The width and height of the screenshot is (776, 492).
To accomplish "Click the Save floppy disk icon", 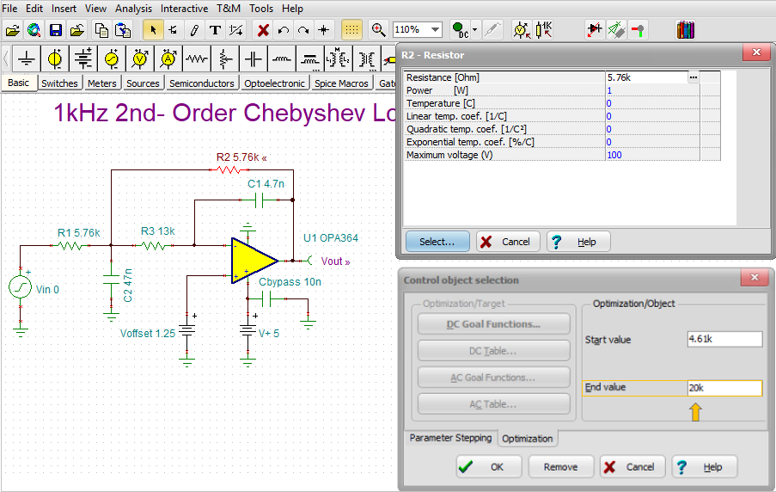I will tap(55, 30).
